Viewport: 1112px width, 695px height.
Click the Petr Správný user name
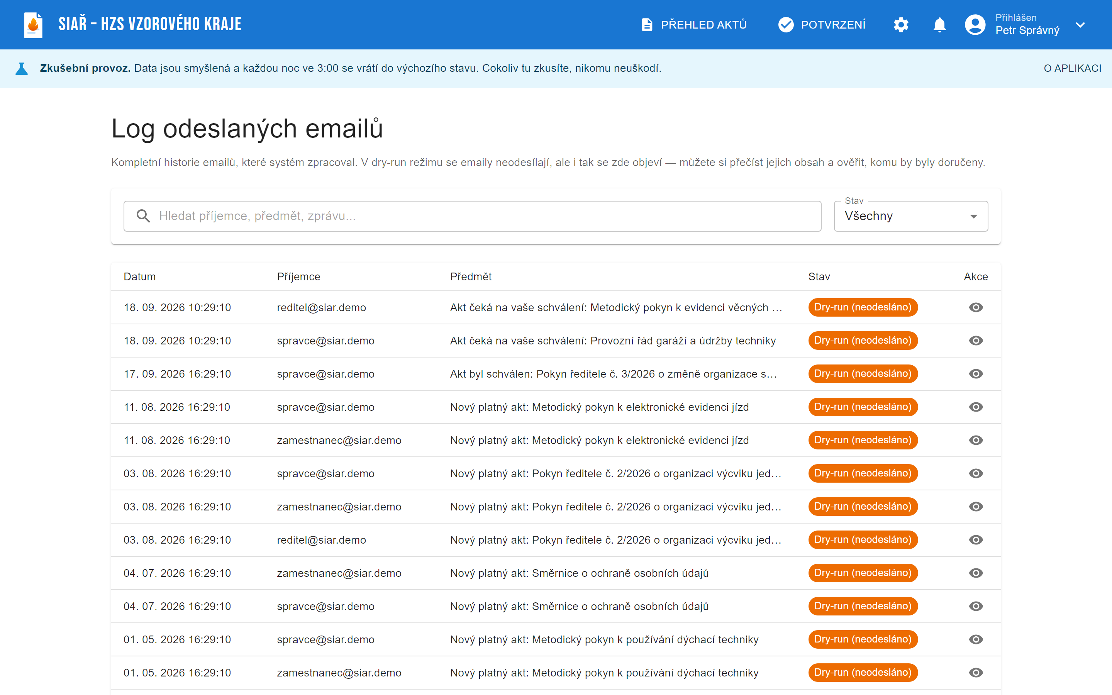pyautogui.click(x=1027, y=31)
